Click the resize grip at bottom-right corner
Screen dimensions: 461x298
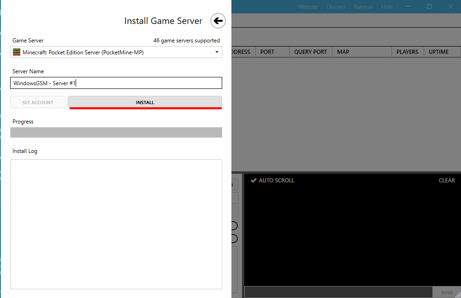(x=458, y=295)
